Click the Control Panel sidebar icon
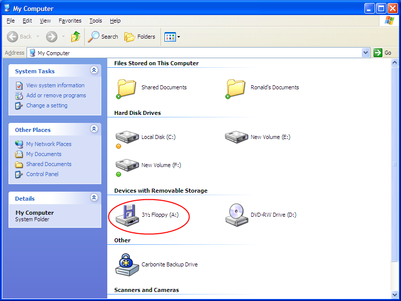The height and width of the screenshot is (301, 401). (x=19, y=174)
